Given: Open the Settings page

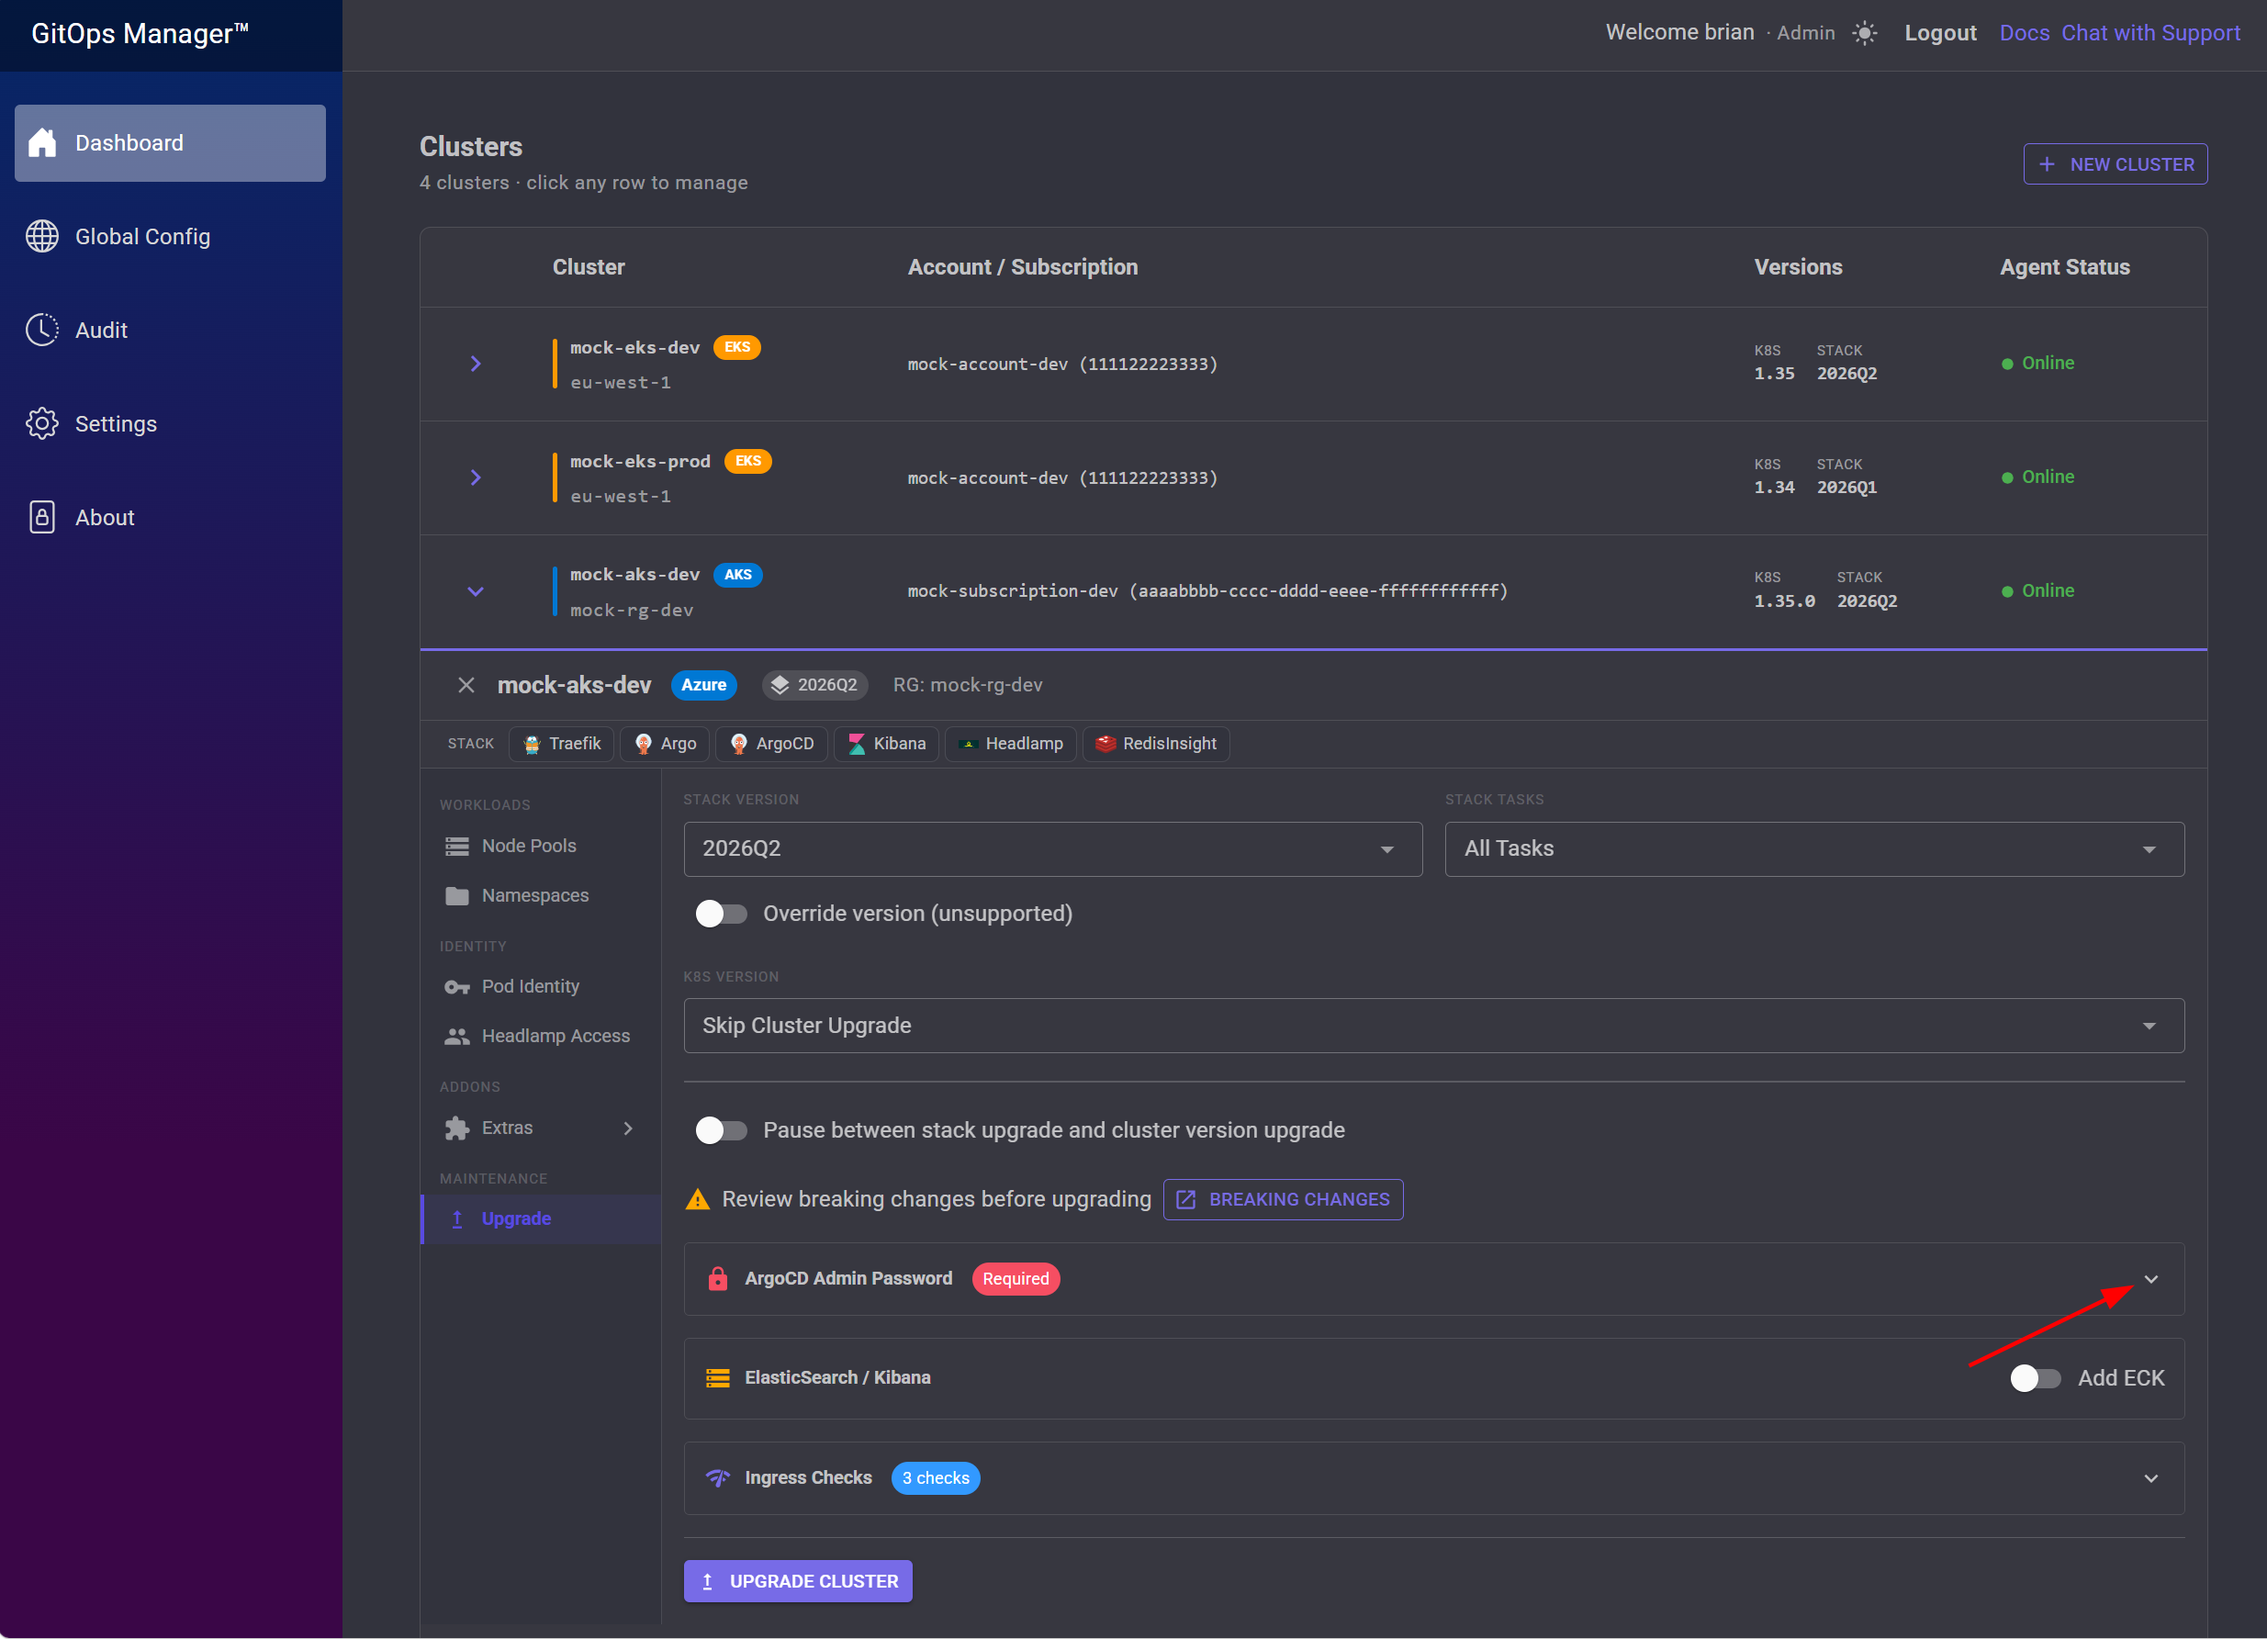Looking at the screenshot, I should tap(170, 423).
